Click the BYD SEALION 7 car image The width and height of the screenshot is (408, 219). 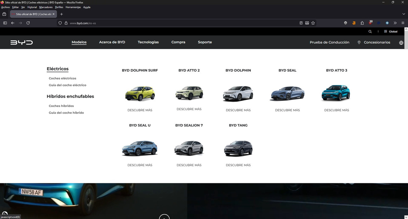(189, 148)
